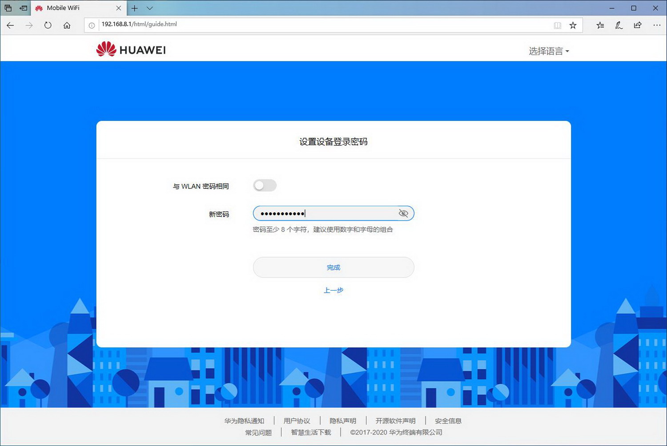Open the favorites hub icon
The height and width of the screenshot is (446, 667).
point(599,25)
